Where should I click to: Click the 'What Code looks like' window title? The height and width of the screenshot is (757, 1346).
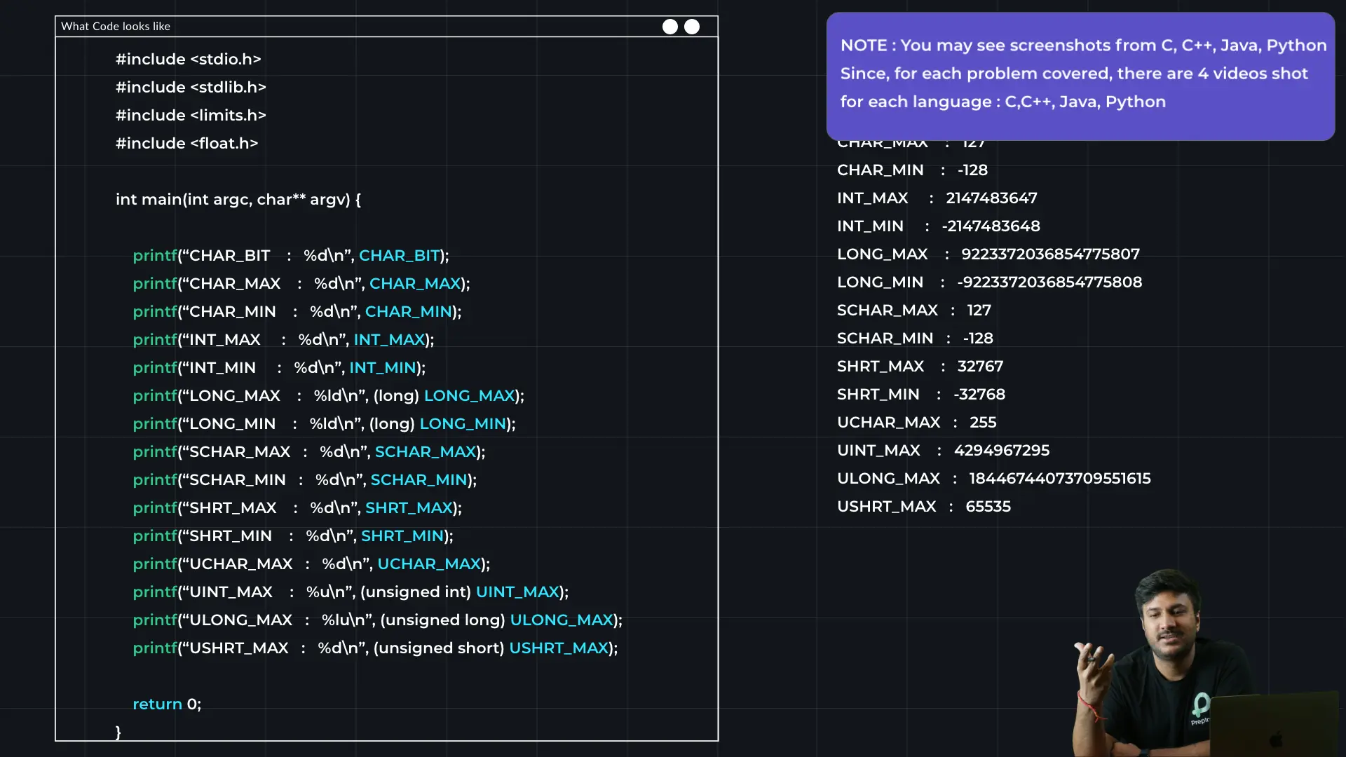(116, 27)
